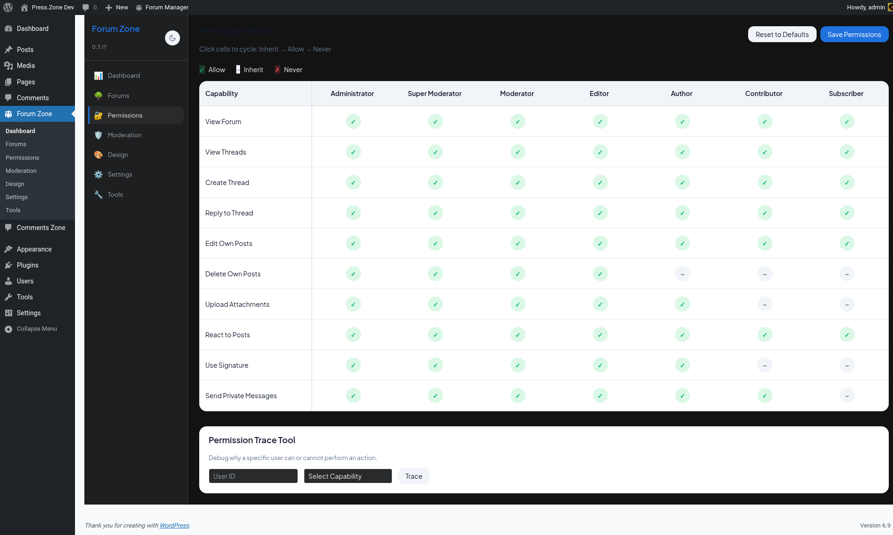The image size is (893, 535).
Task: Click the Edit Own Posts row label
Action: pyautogui.click(x=229, y=244)
